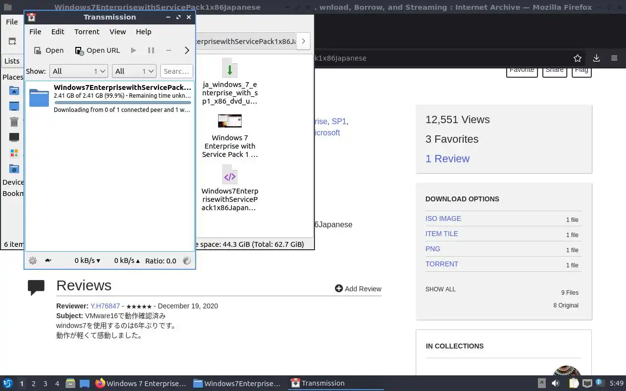
Task: Switch to Firefox Windows 7 Enterprise taskbar entry
Action: tap(141, 383)
